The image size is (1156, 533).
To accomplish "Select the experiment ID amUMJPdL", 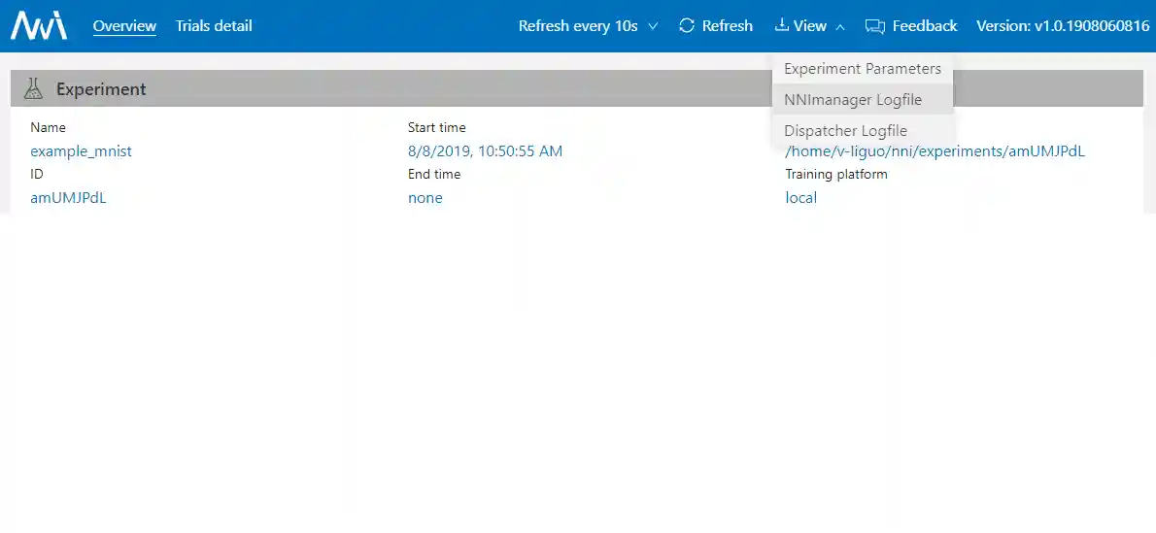I will tap(68, 198).
